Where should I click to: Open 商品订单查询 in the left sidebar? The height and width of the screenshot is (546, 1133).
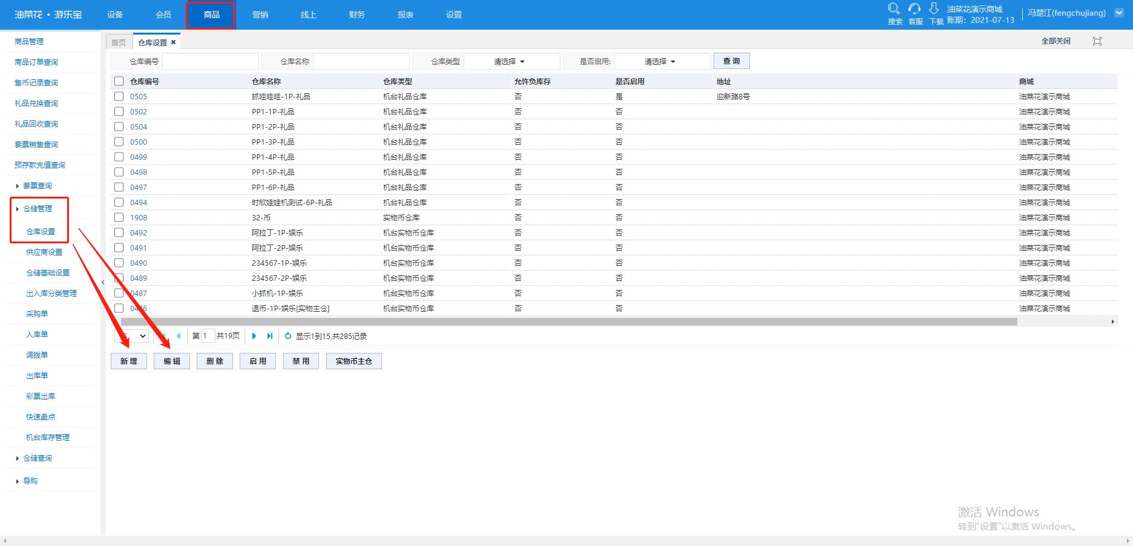click(36, 62)
